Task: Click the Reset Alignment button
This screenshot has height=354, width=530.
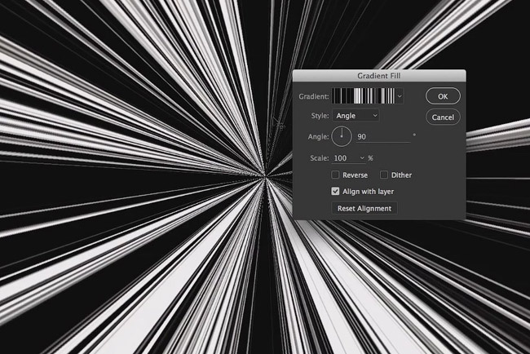Action: 364,208
